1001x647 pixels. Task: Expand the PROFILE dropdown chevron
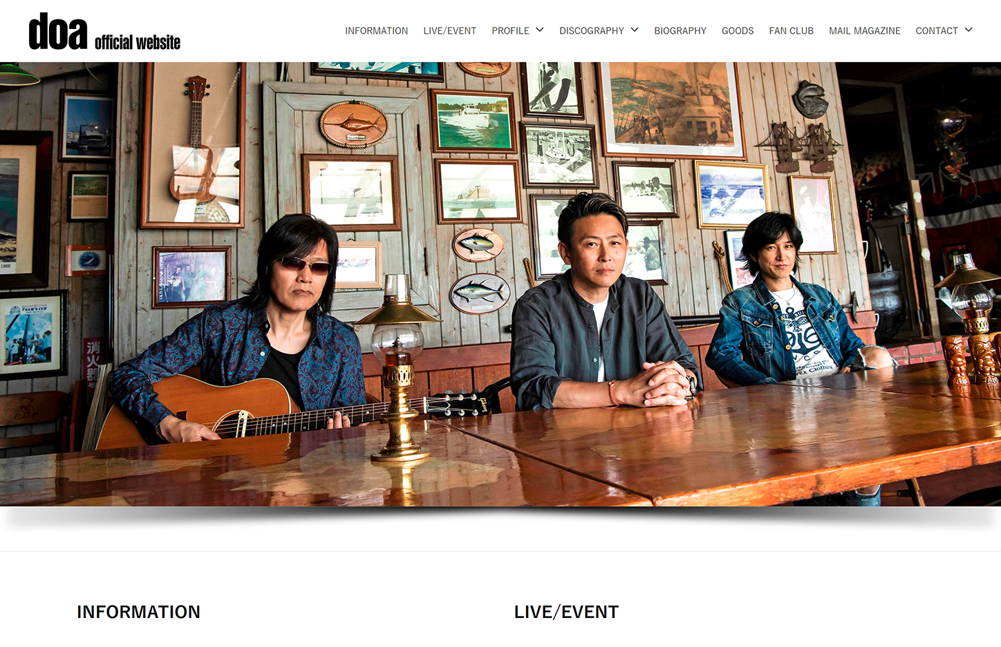(540, 30)
